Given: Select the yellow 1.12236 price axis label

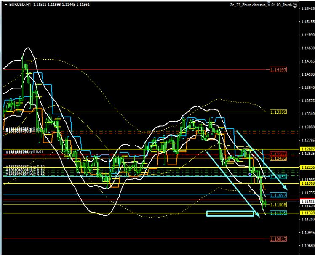Looking at the screenshot, I should coord(306,167).
